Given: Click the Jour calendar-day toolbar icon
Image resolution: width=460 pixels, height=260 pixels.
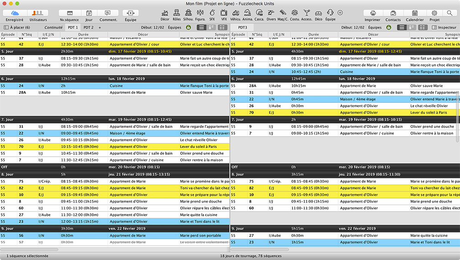Looking at the screenshot, I should point(89,13).
